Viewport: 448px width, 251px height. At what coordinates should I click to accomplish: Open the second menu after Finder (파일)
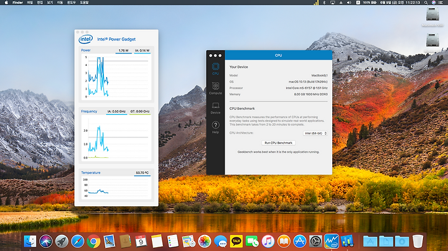pos(30,2)
